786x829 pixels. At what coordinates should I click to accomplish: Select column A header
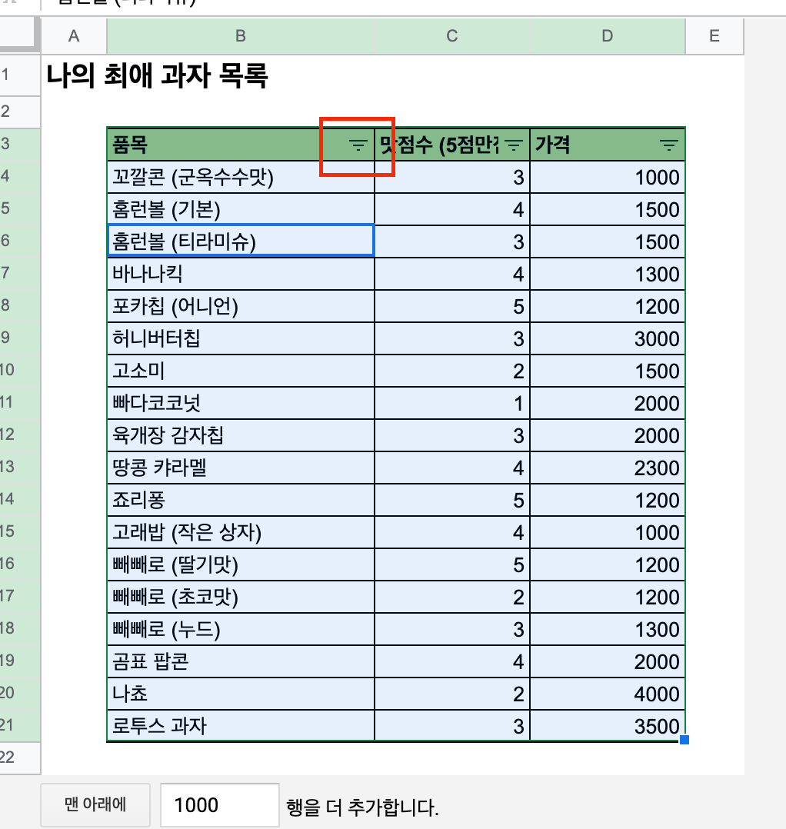tap(74, 36)
